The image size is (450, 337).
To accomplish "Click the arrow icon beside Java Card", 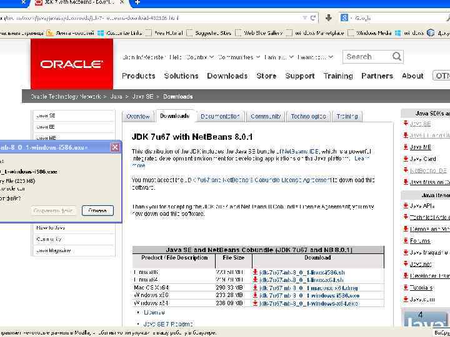I will (406, 159).
